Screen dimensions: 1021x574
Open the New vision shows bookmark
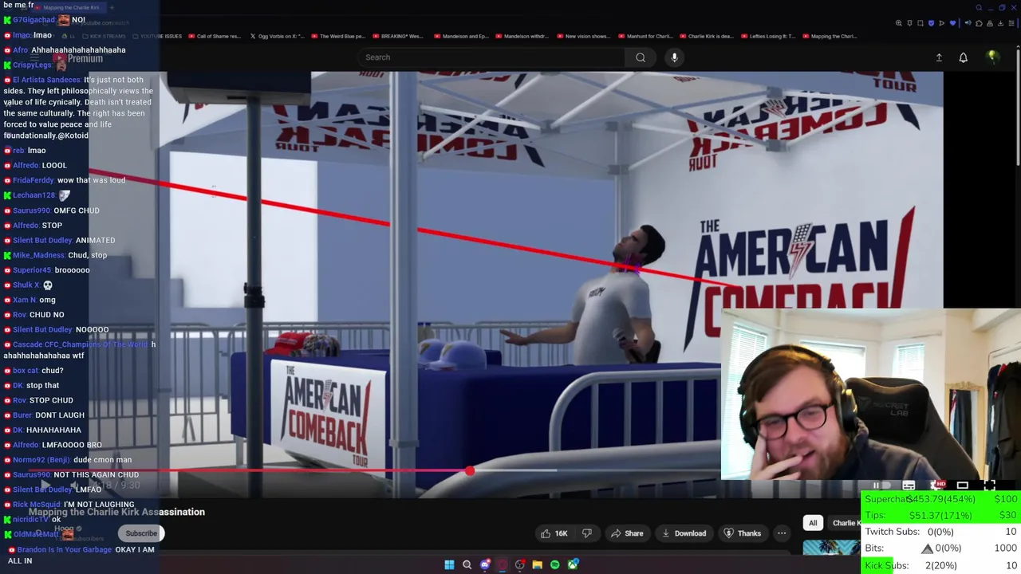click(x=583, y=36)
